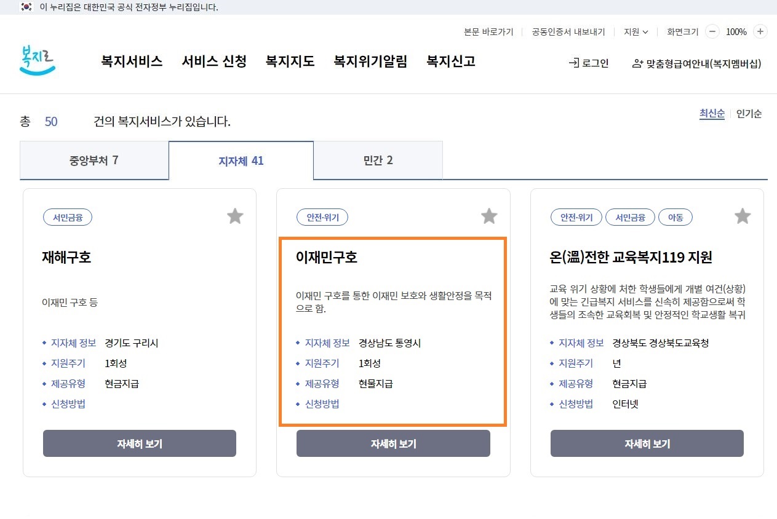The image size is (777, 519).
Task: Click the login arrow icon beside 로그인
Action: 573,62
